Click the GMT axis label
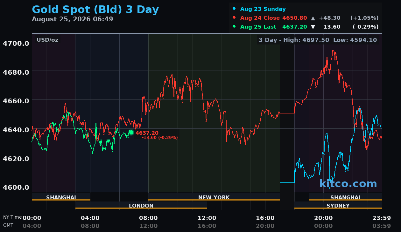Image resolution: width=401 pixels, height=232 pixels. (8, 225)
